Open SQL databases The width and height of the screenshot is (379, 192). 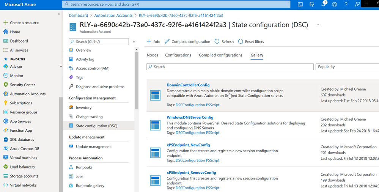pos(19,140)
